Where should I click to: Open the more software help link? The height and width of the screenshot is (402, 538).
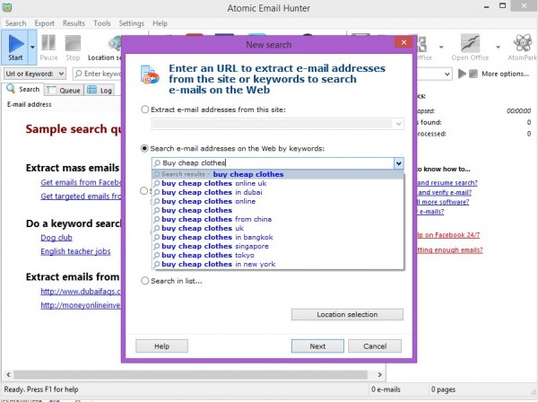tap(443, 202)
